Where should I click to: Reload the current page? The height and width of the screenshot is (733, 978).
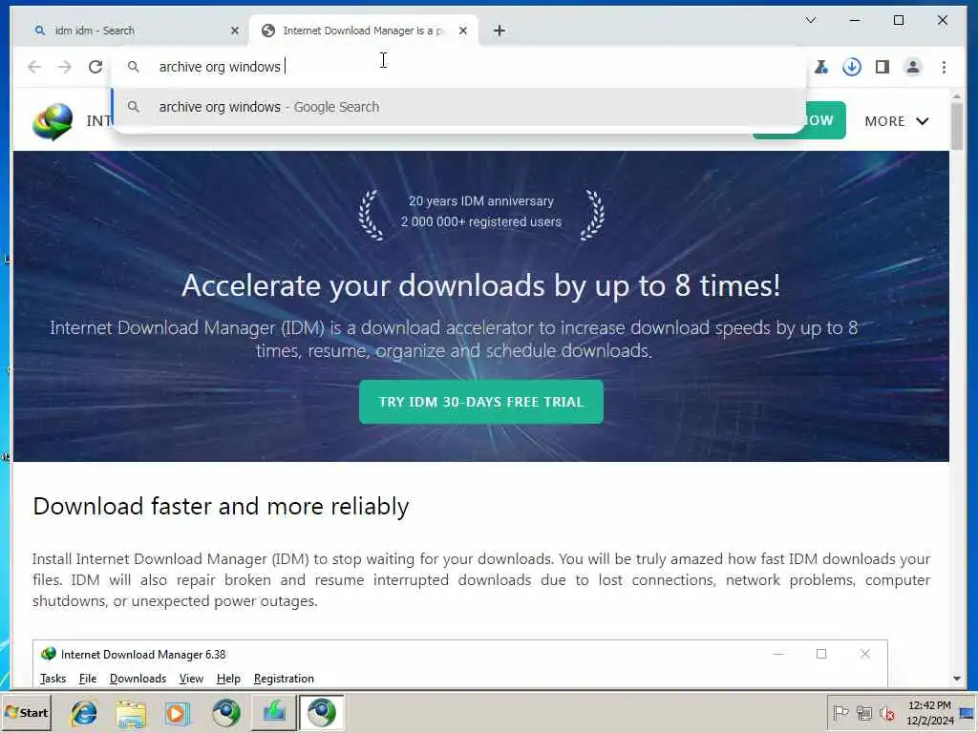(96, 67)
